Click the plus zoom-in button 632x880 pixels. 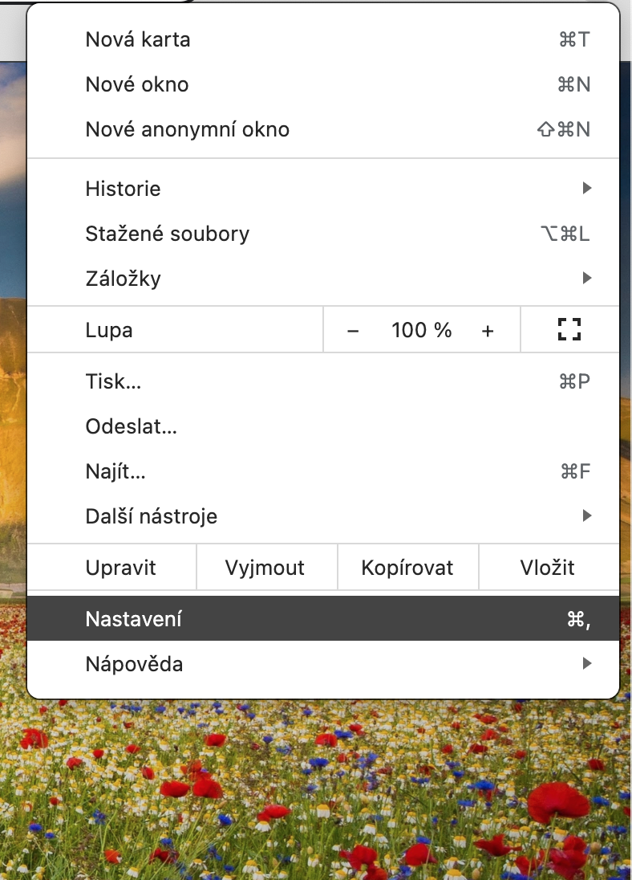(488, 330)
